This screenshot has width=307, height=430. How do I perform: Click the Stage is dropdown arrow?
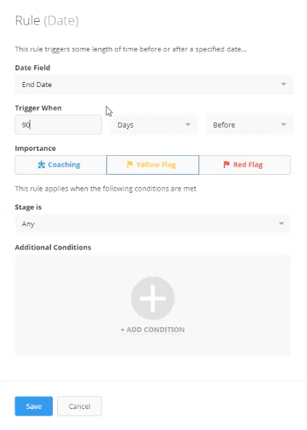[x=281, y=223]
